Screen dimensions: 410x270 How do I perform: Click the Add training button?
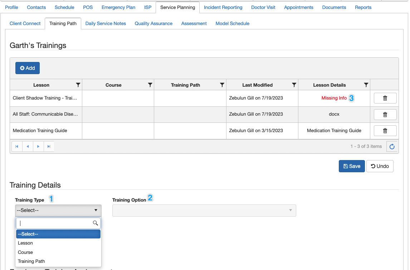28,68
